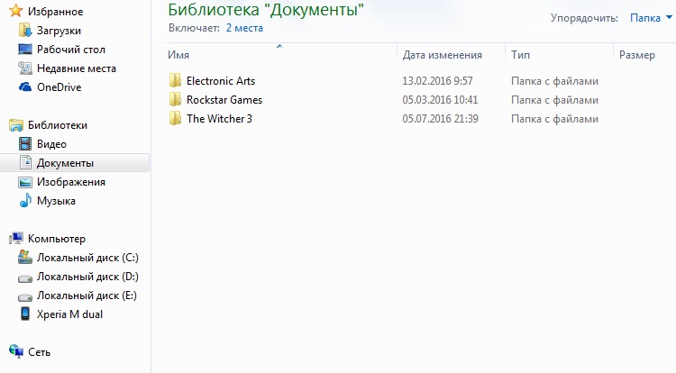The width and height of the screenshot is (676, 373).
Task: Click the Xperia M dual phone icon
Action: click(25, 314)
